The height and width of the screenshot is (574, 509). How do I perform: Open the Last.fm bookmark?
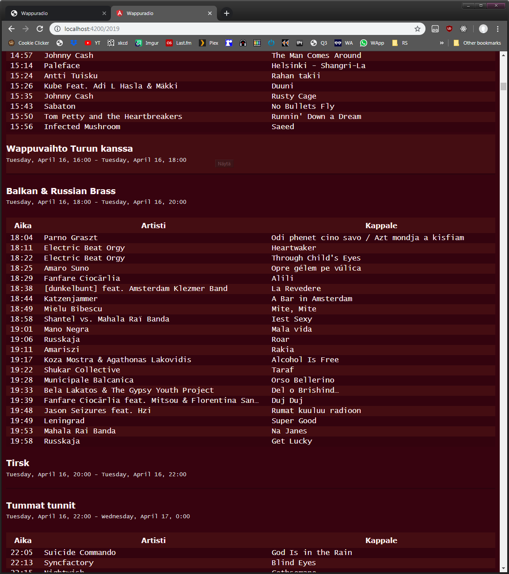click(179, 43)
